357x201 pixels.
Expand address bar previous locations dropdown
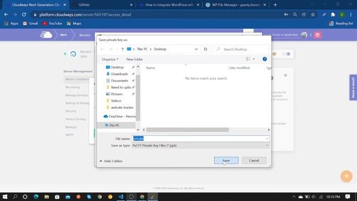tap(196, 49)
